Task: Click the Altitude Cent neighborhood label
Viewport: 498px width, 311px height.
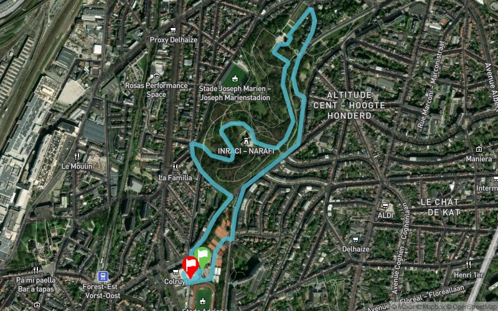Action: coord(349,105)
